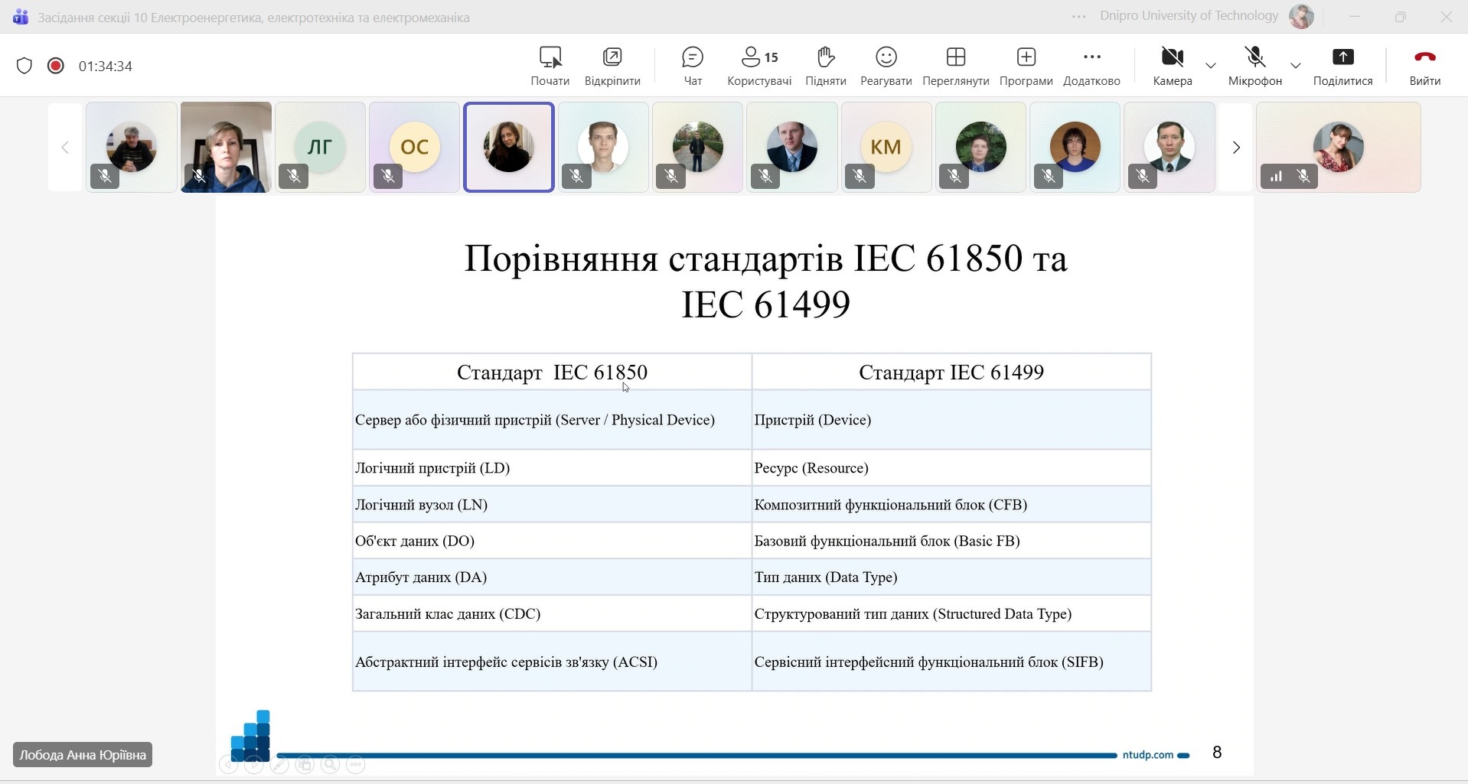Expand microphone device options arrow

coord(1295,66)
